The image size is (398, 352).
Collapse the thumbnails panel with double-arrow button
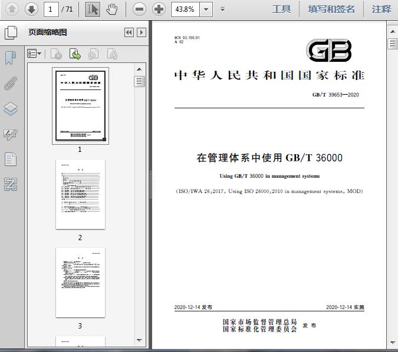click(129, 32)
